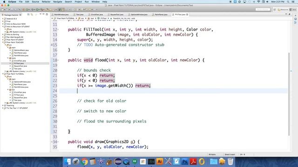Minimize the editor area
Screen dimensions: 298x167
click(x=286, y=14)
